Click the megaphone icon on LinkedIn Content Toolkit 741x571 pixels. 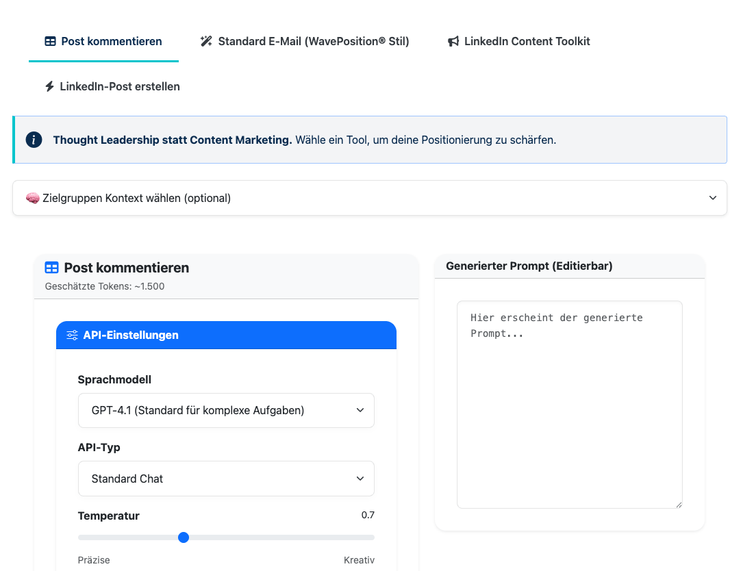453,41
